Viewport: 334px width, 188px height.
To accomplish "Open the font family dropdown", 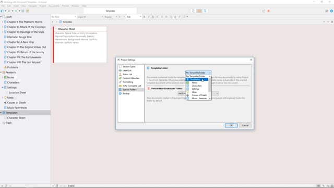I will [90, 17].
